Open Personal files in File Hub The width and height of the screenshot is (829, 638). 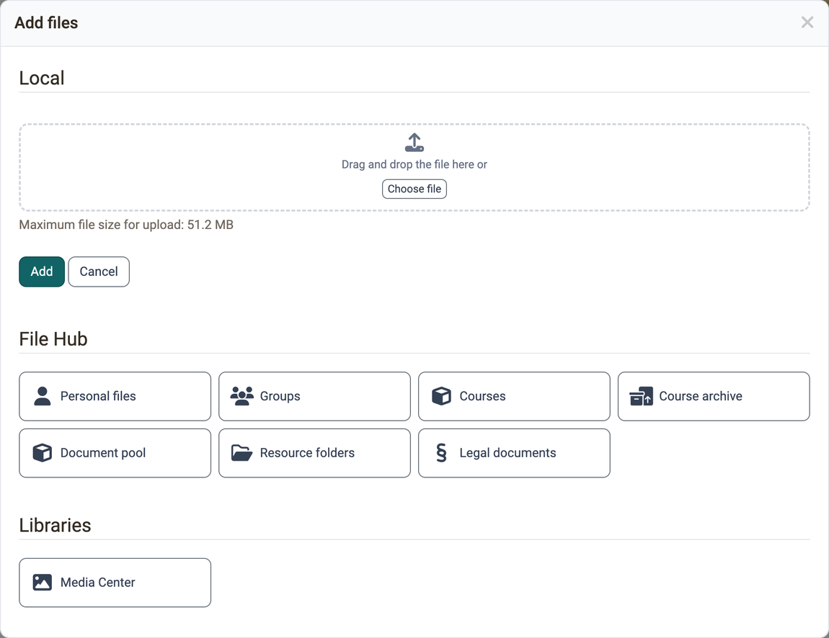click(x=115, y=396)
